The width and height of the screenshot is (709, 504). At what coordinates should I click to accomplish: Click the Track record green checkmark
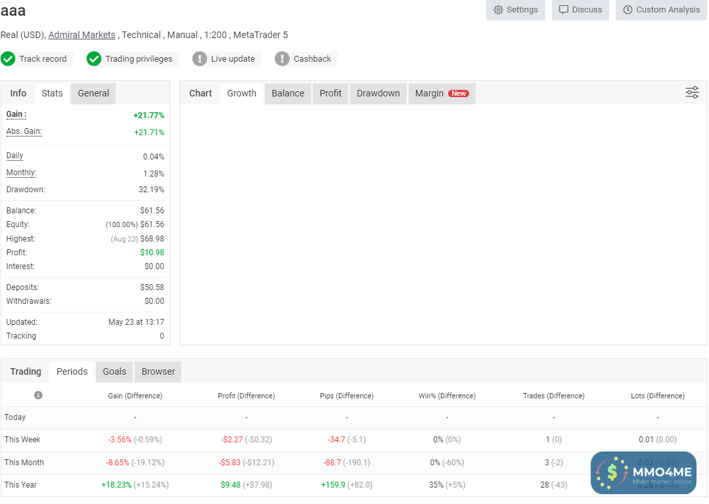(8, 59)
